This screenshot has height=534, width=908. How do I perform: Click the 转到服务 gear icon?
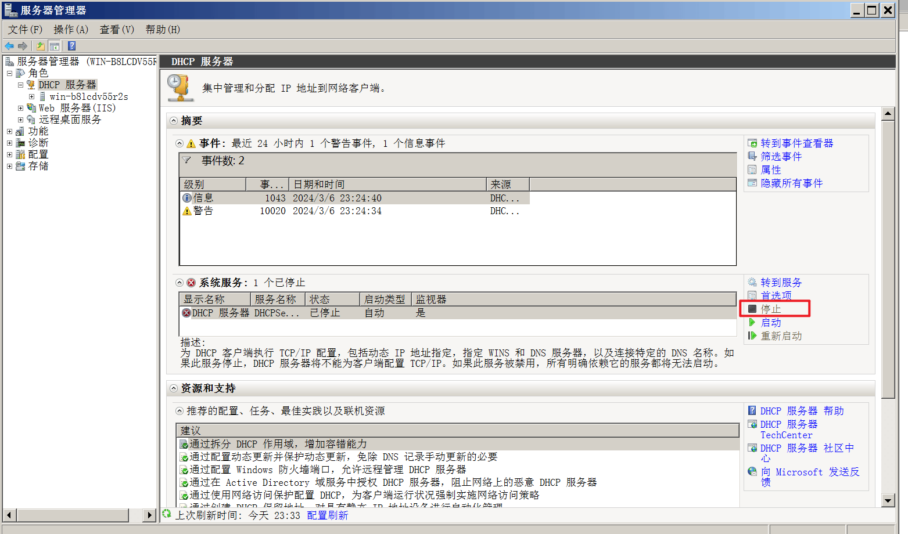coord(752,283)
